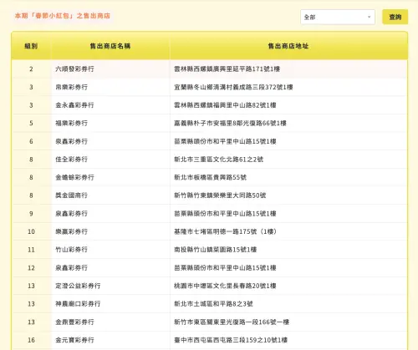Select the 苗栗縣頭份市 address in group 12 row
418x350 pixels.
[x=225, y=267]
